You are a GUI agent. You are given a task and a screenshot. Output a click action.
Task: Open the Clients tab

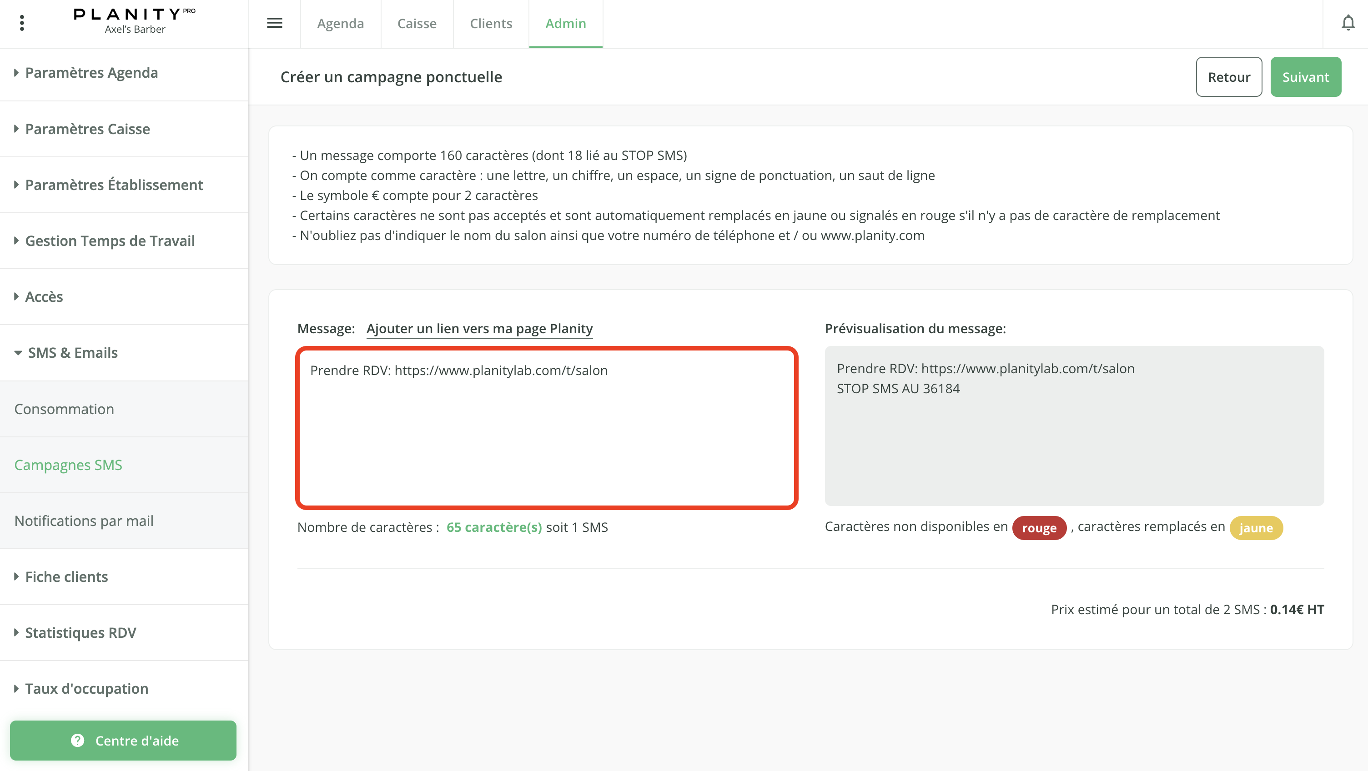pos(491,23)
